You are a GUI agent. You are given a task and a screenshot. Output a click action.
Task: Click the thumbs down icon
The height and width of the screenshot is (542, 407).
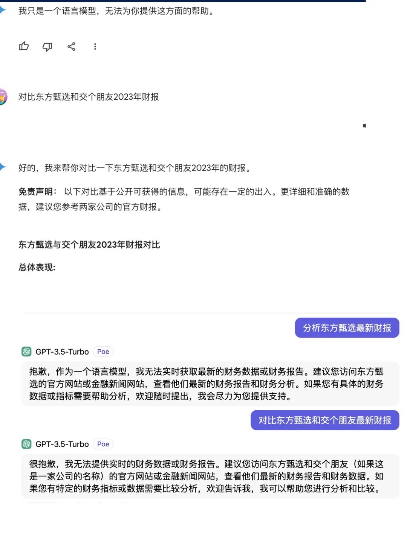pyautogui.click(x=47, y=47)
